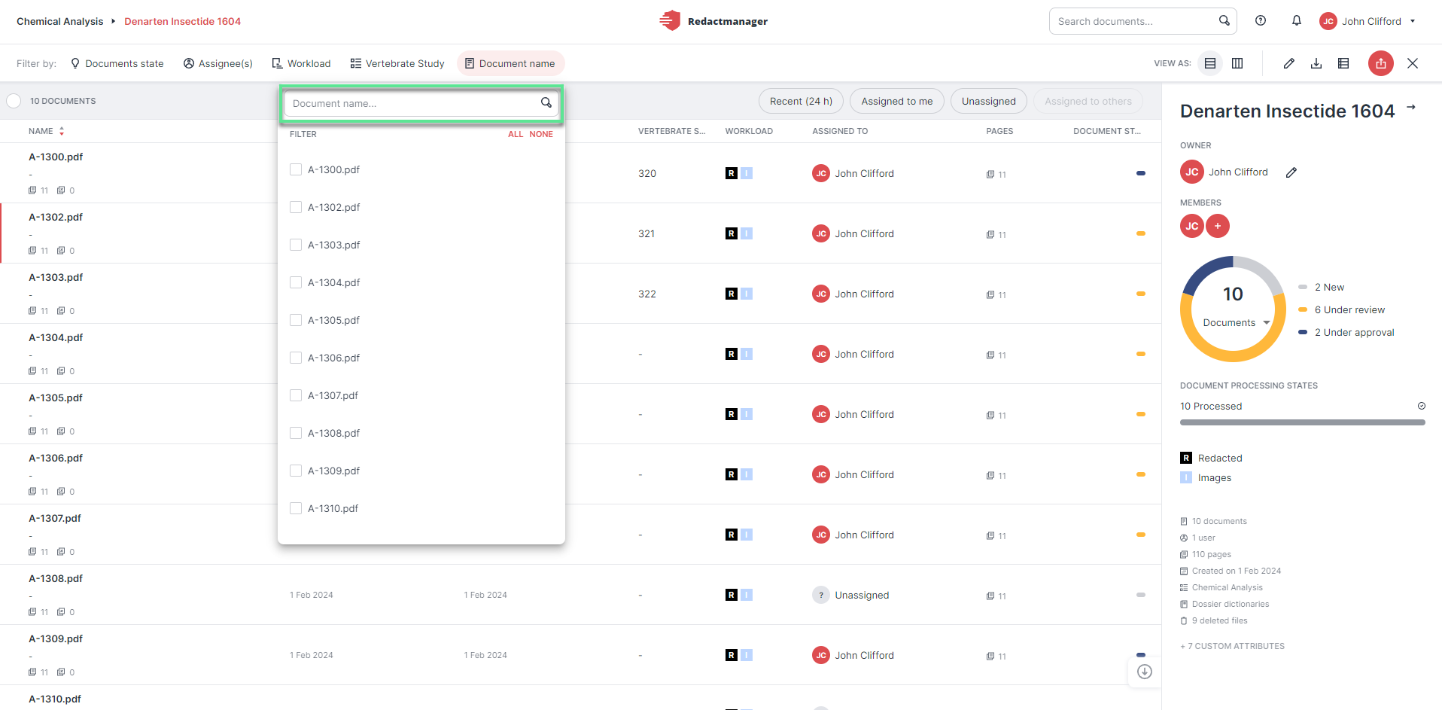Click the scroll-down circular arrow button
The width and height of the screenshot is (1442, 710).
(1145, 672)
